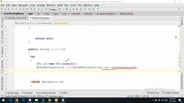Toggle the Structure tool window
Image resolution: width=184 pixels, height=103 pixels.
click(2, 37)
